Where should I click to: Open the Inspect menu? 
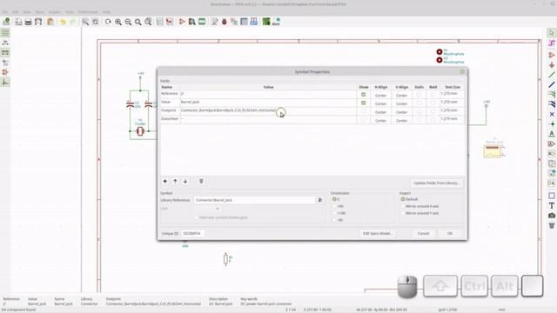tap(54, 12)
